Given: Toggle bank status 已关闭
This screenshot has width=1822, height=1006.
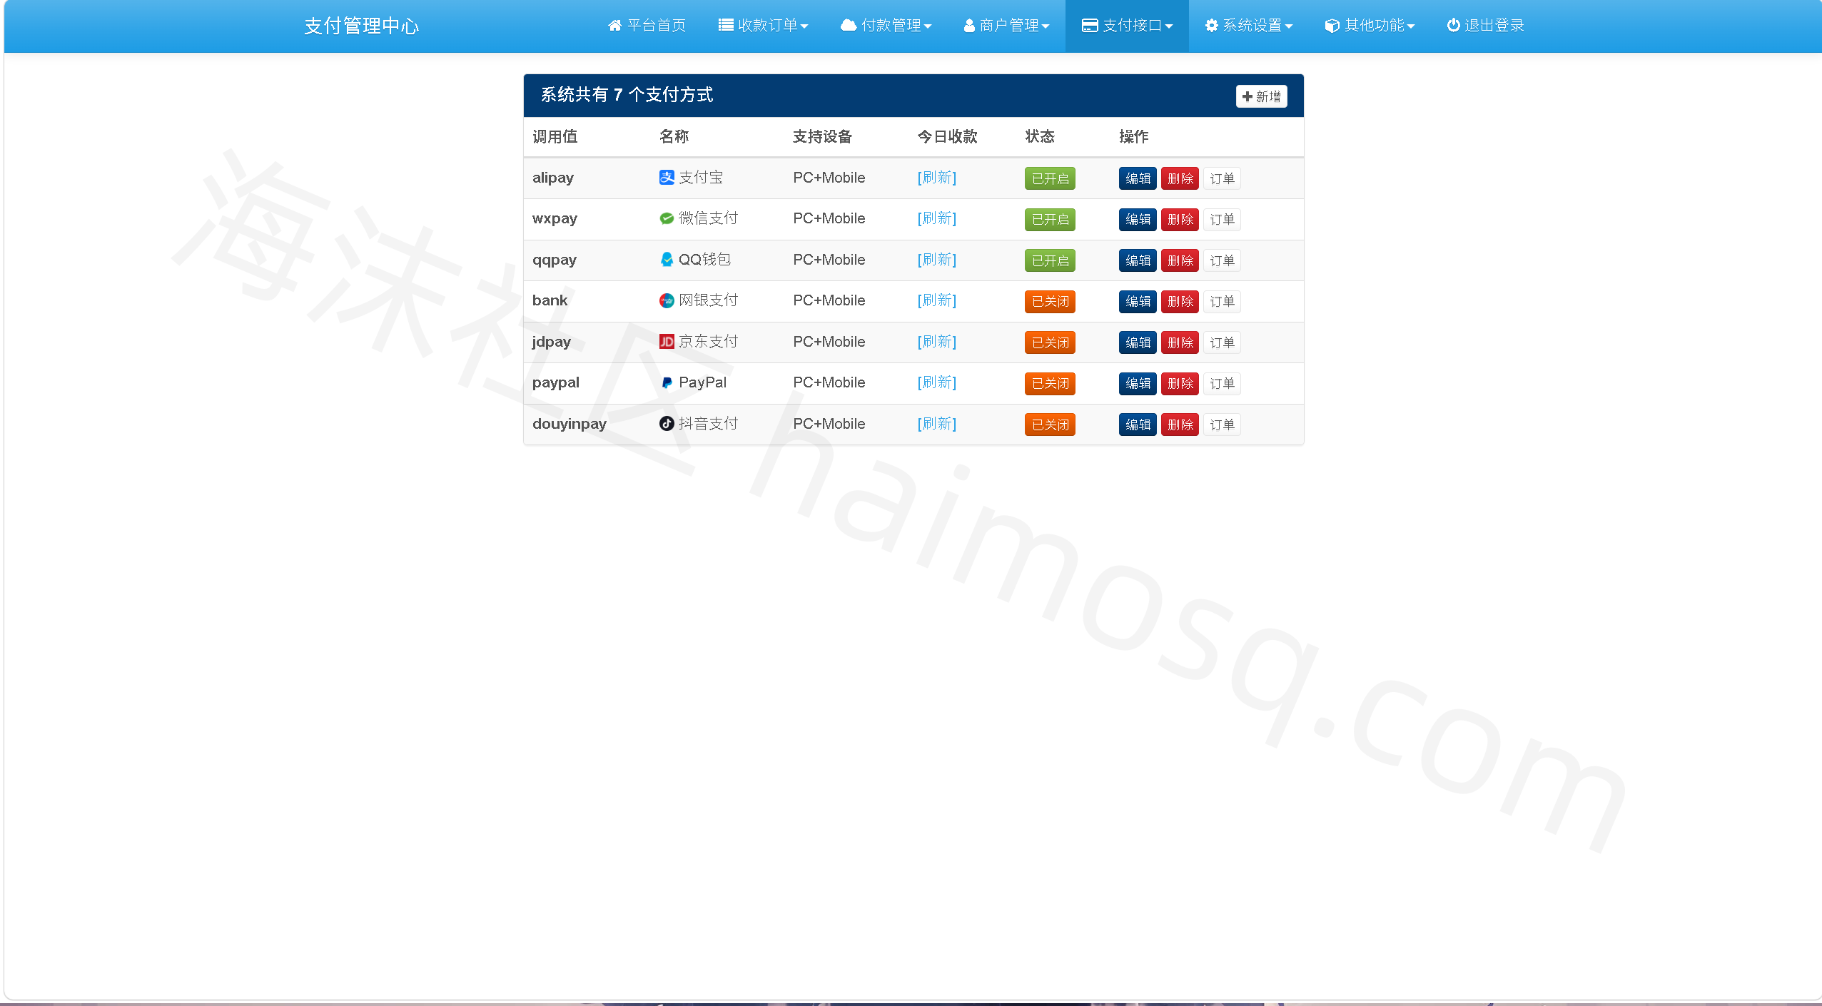Looking at the screenshot, I should click(1050, 302).
